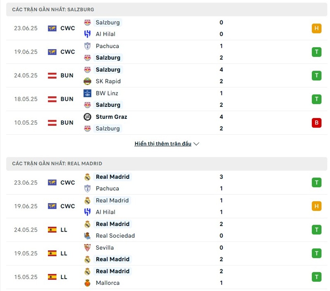Click the green T badge for Real Madrid vs Pachuca
Screen dimensions: 330x291
tap(316, 183)
